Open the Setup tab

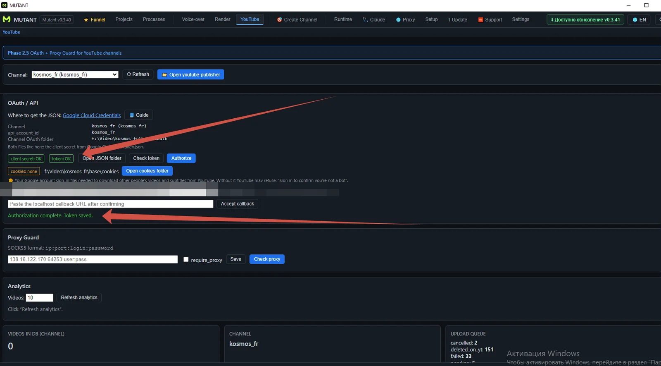pyautogui.click(x=431, y=19)
